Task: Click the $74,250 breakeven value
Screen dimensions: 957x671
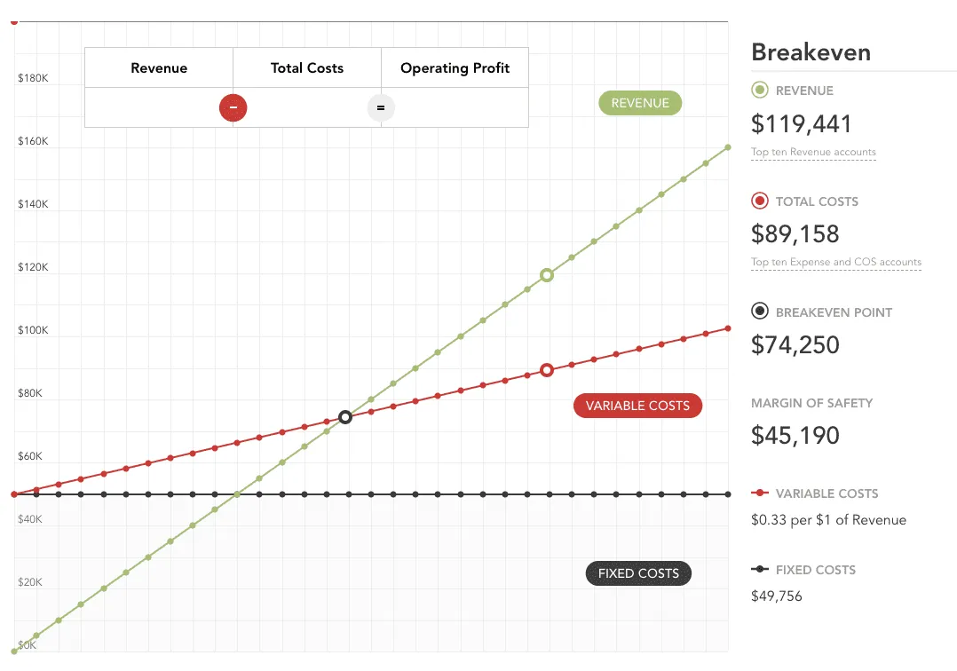Action: pos(795,344)
